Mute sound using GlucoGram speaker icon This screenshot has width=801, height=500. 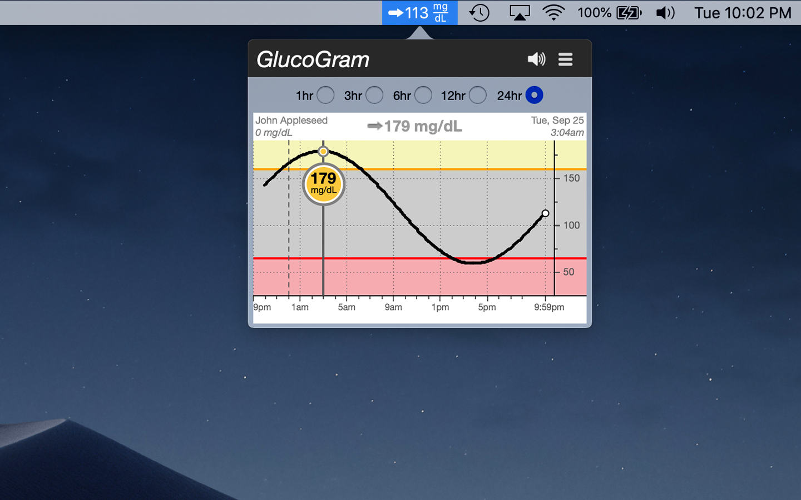536,59
